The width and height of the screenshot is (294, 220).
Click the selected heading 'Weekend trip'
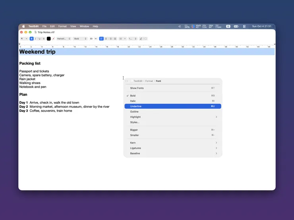37,52
